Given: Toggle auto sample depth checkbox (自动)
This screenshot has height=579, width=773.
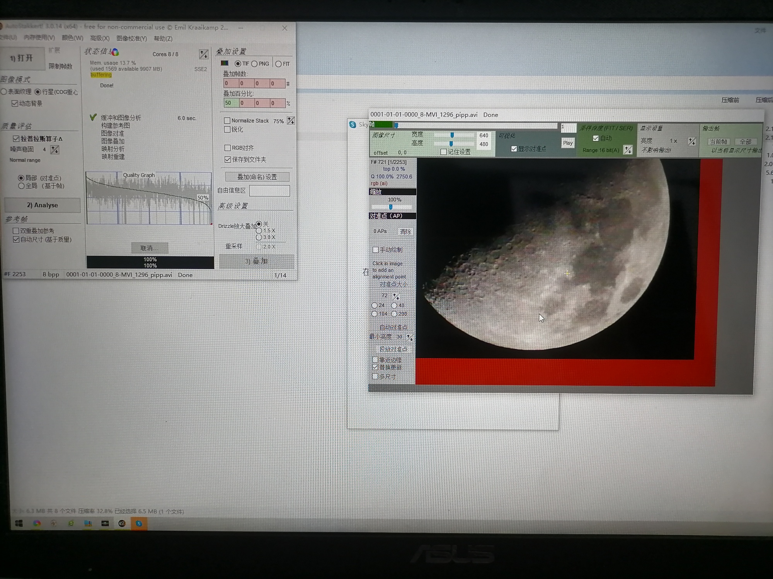Looking at the screenshot, I should coord(596,138).
